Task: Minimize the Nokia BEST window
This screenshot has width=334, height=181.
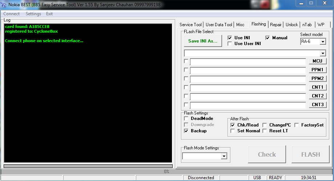Action: click(301, 3)
